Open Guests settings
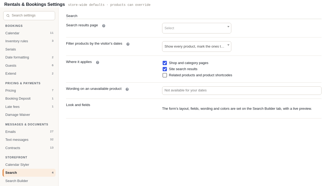This screenshot has height=186, width=329. click(29, 66)
